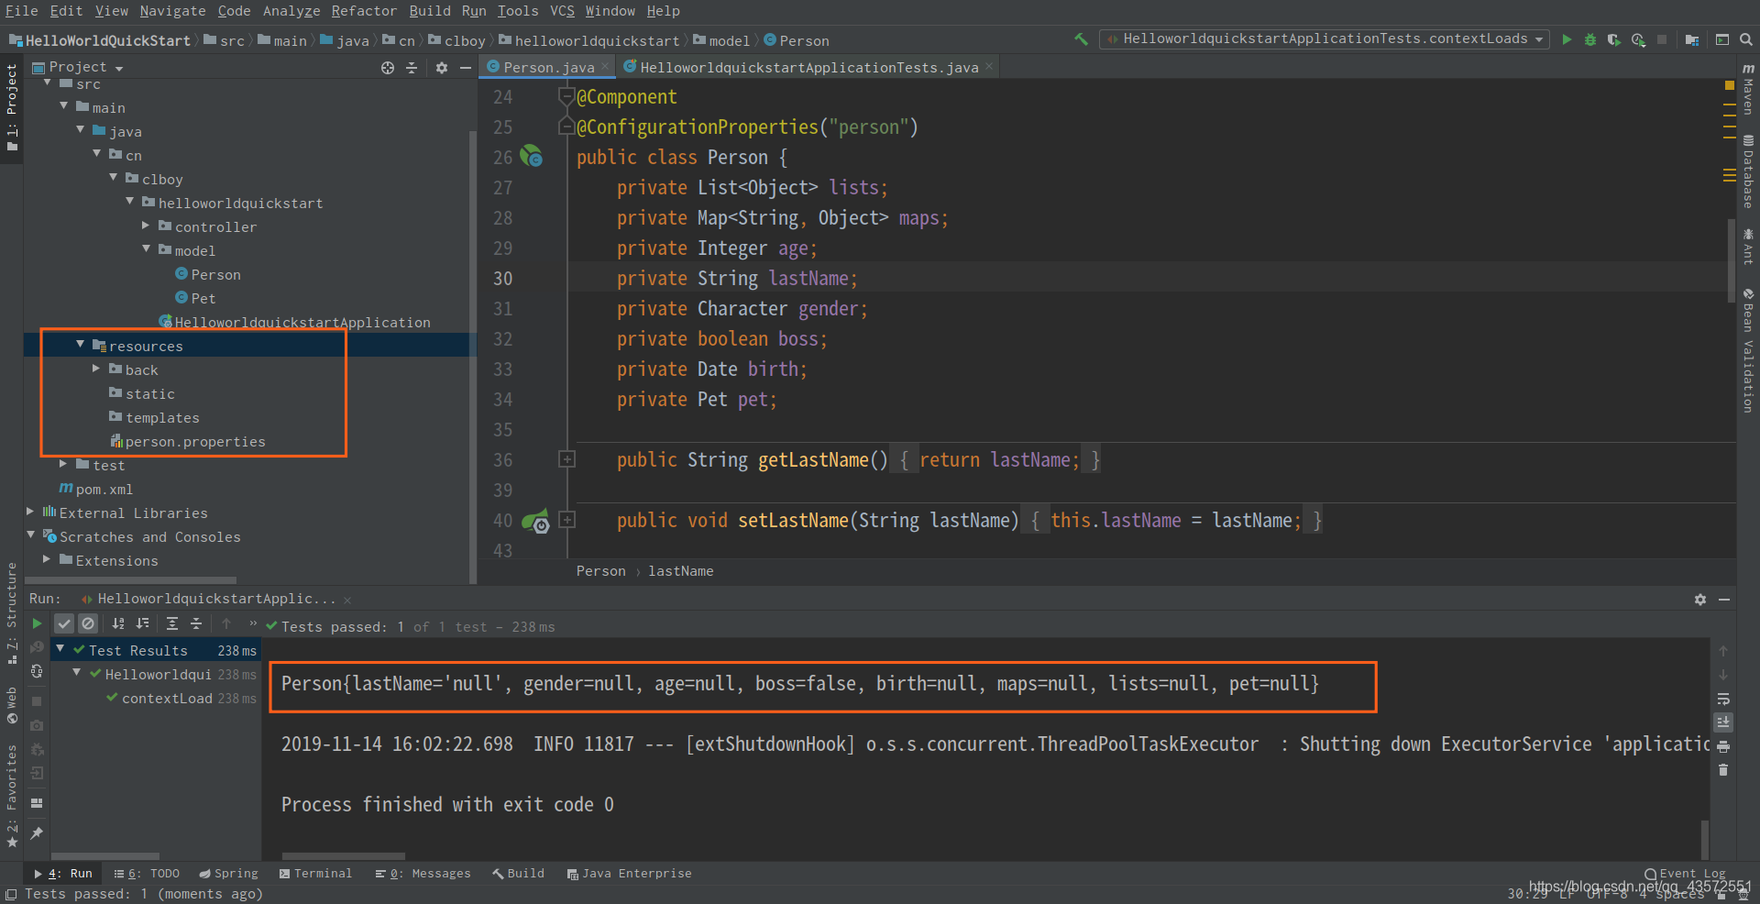Pin the Run tab

pos(37,833)
